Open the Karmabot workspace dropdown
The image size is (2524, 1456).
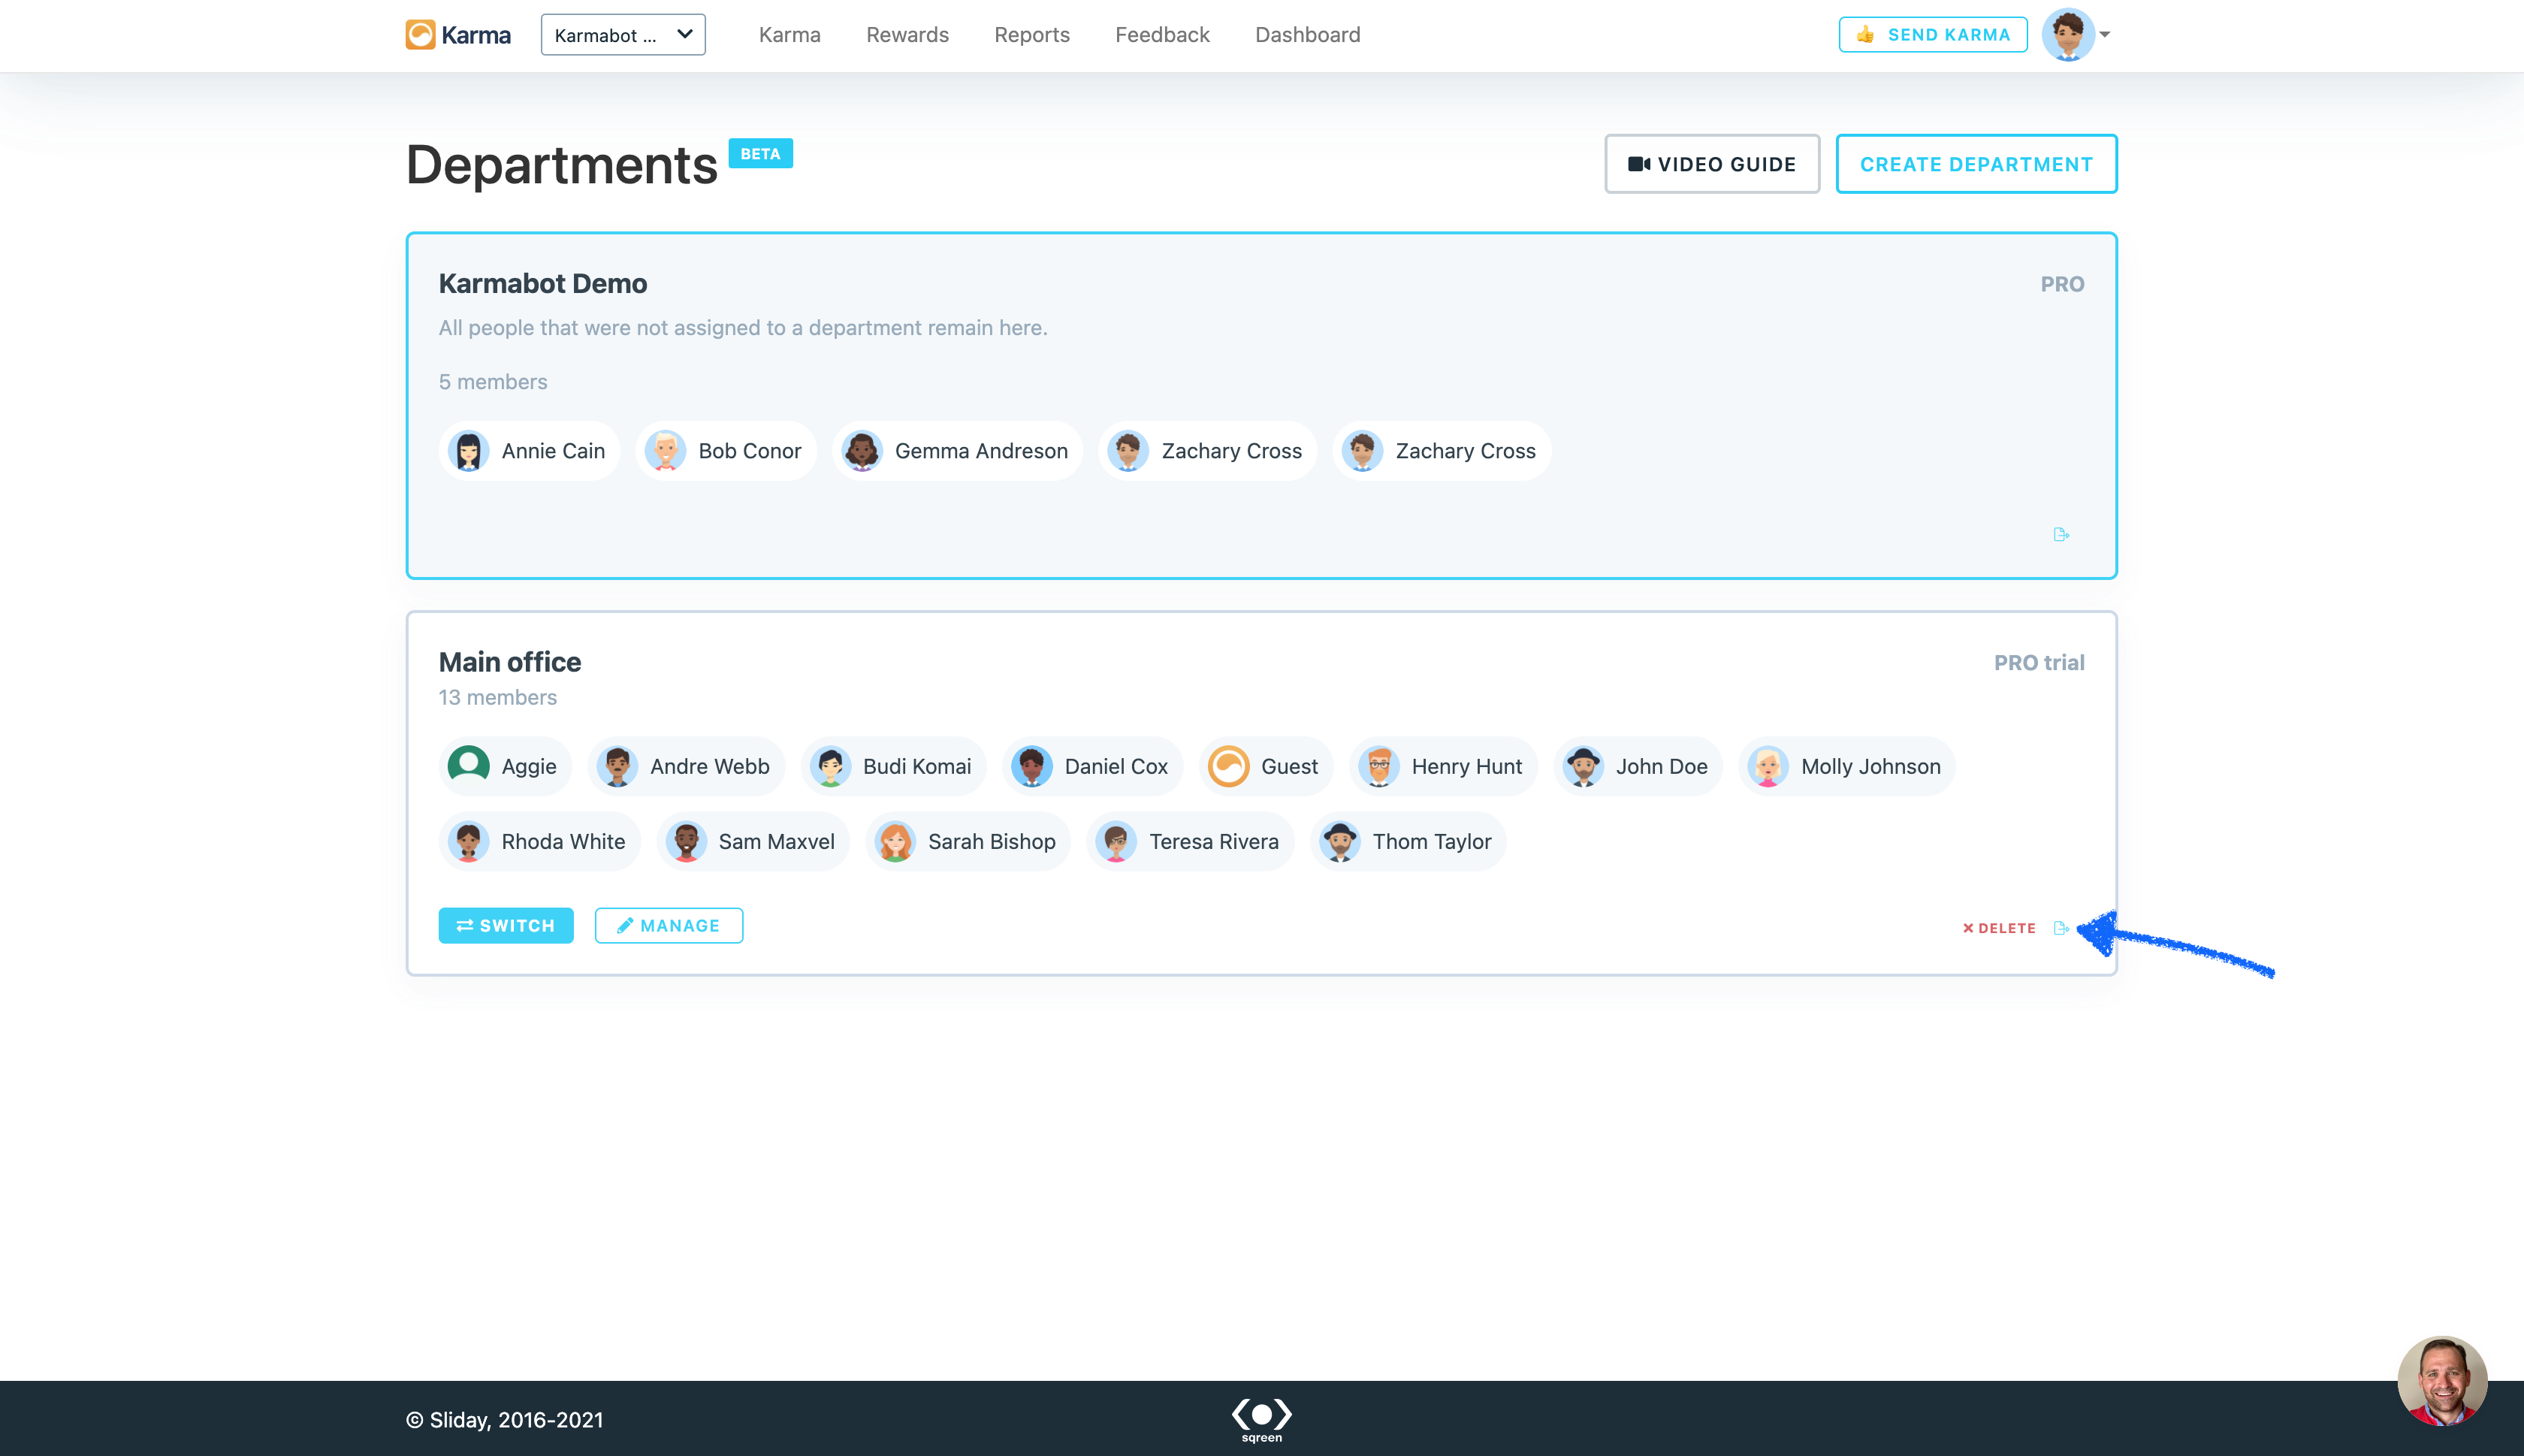click(622, 34)
